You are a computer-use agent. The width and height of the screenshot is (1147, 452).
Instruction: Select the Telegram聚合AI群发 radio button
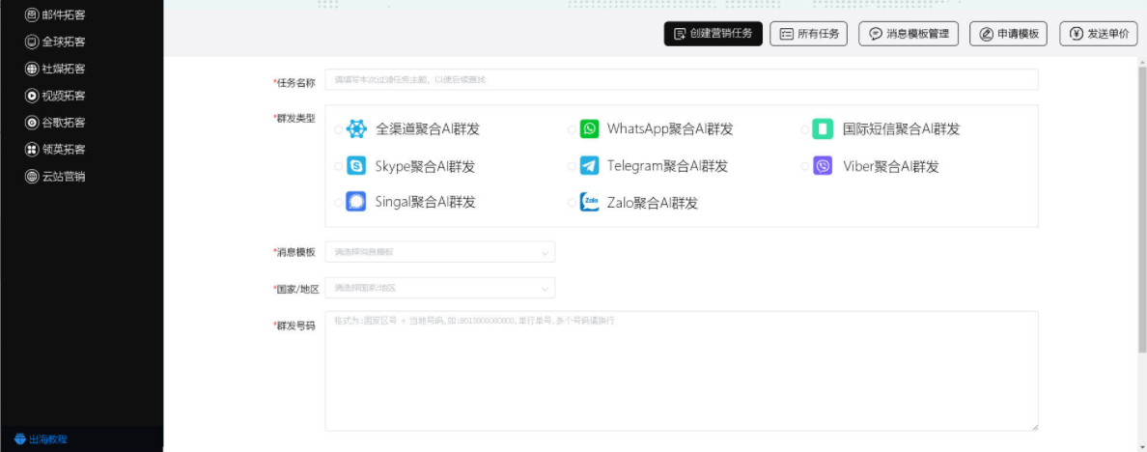coord(572,166)
